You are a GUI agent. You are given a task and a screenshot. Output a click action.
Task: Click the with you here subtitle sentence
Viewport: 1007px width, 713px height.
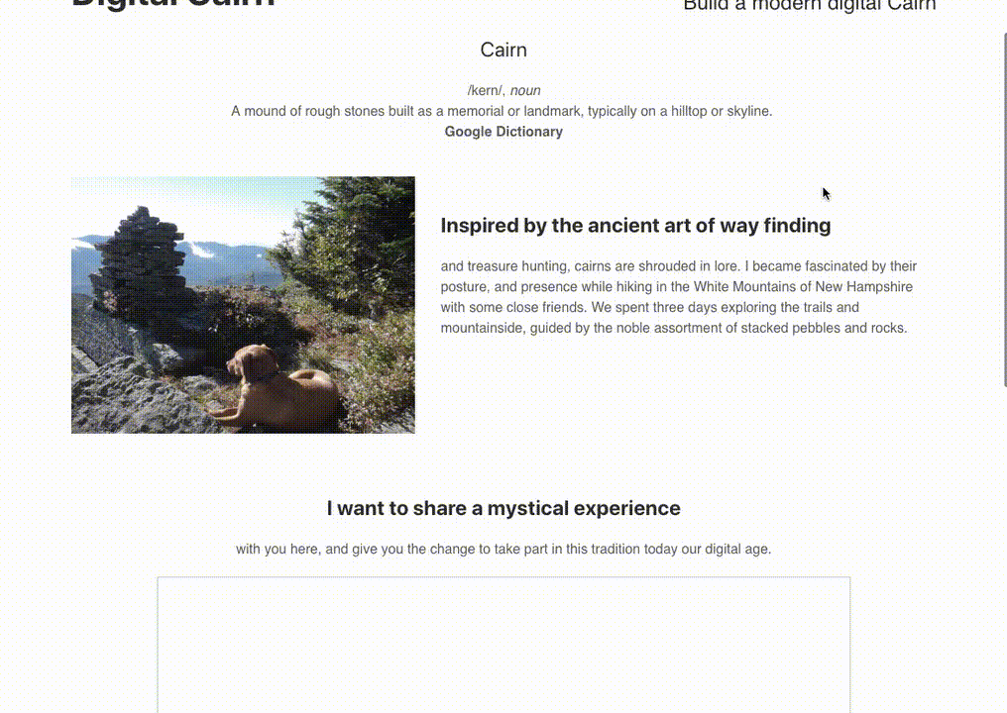click(503, 550)
